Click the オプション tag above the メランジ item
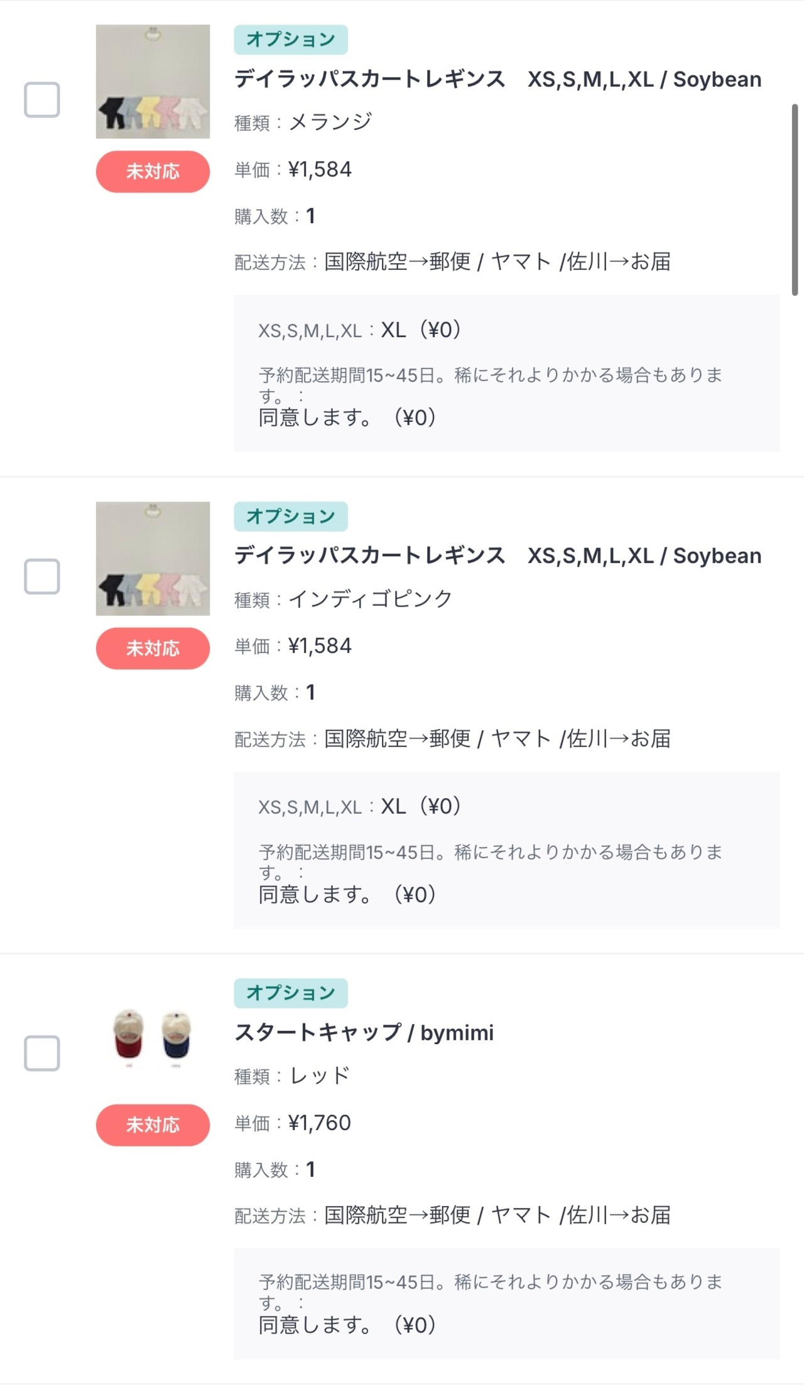Image resolution: width=804 pixels, height=1390 pixels. coord(290,40)
